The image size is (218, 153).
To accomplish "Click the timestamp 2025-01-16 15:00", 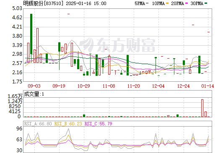I will point(86,3).
